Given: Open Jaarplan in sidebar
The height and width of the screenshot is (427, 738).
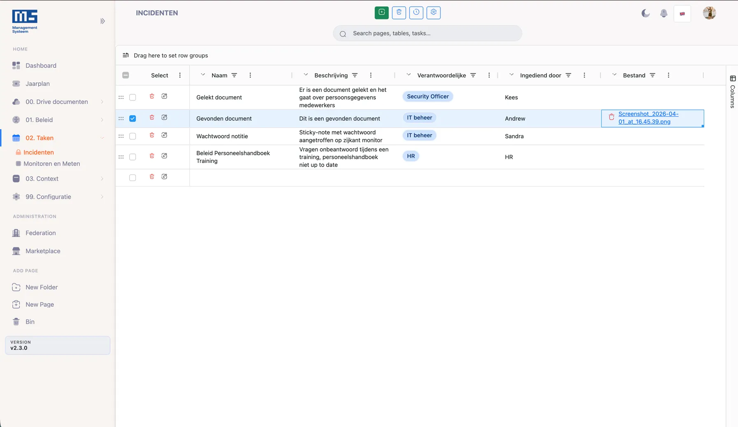Looking at the screenshot, I should tap(37, 84).
